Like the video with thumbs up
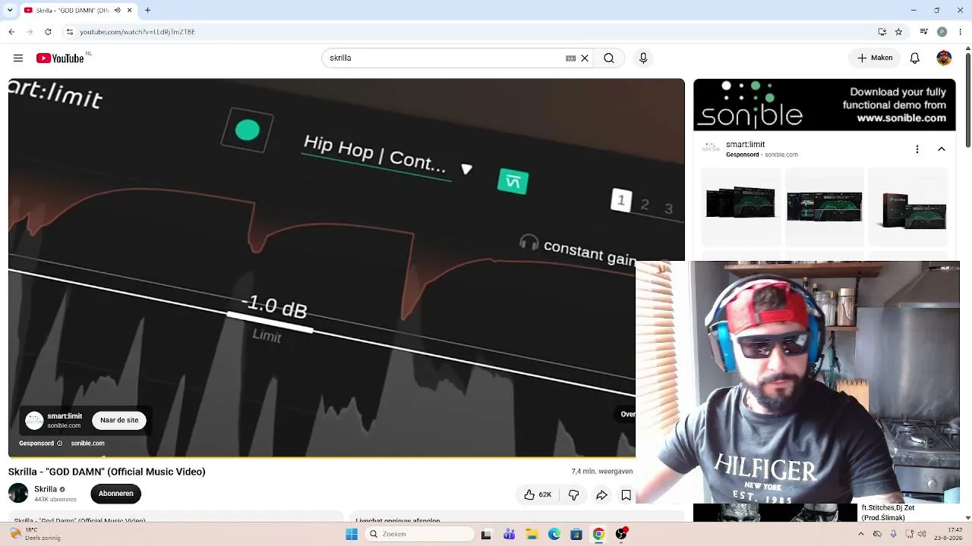This screenshot has width=972, height=546. (538, 495)
